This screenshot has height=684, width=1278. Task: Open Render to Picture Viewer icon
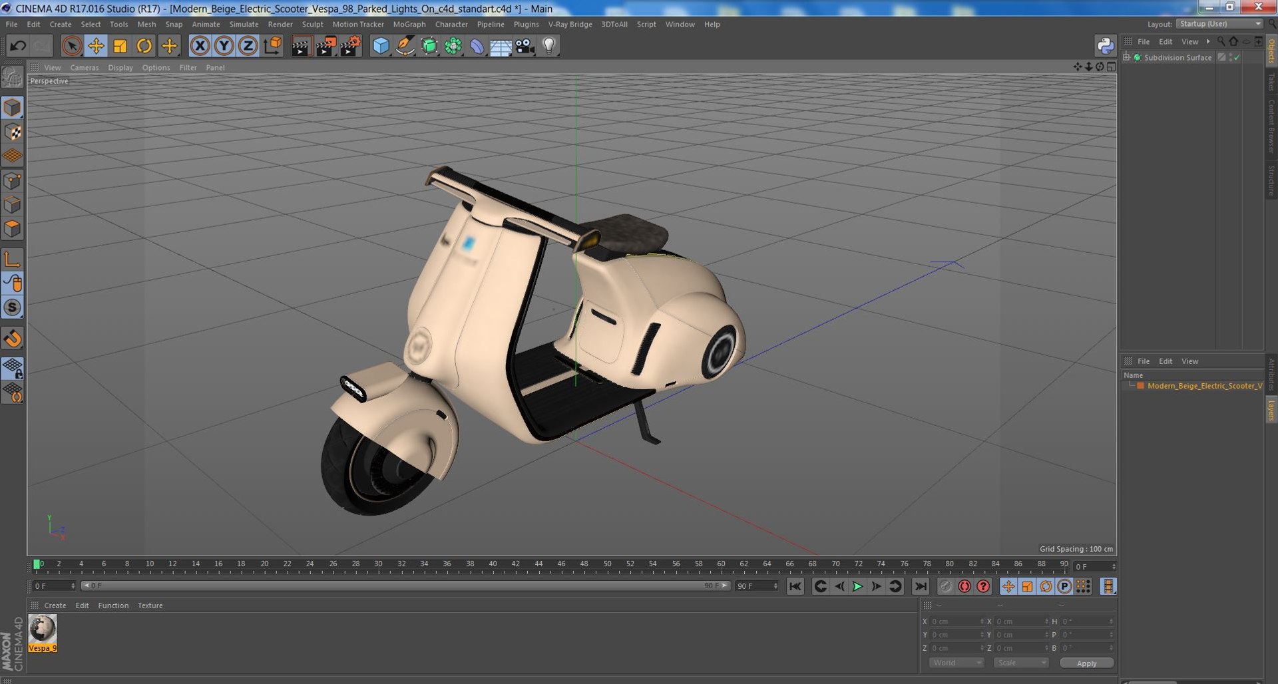(325, 46)
